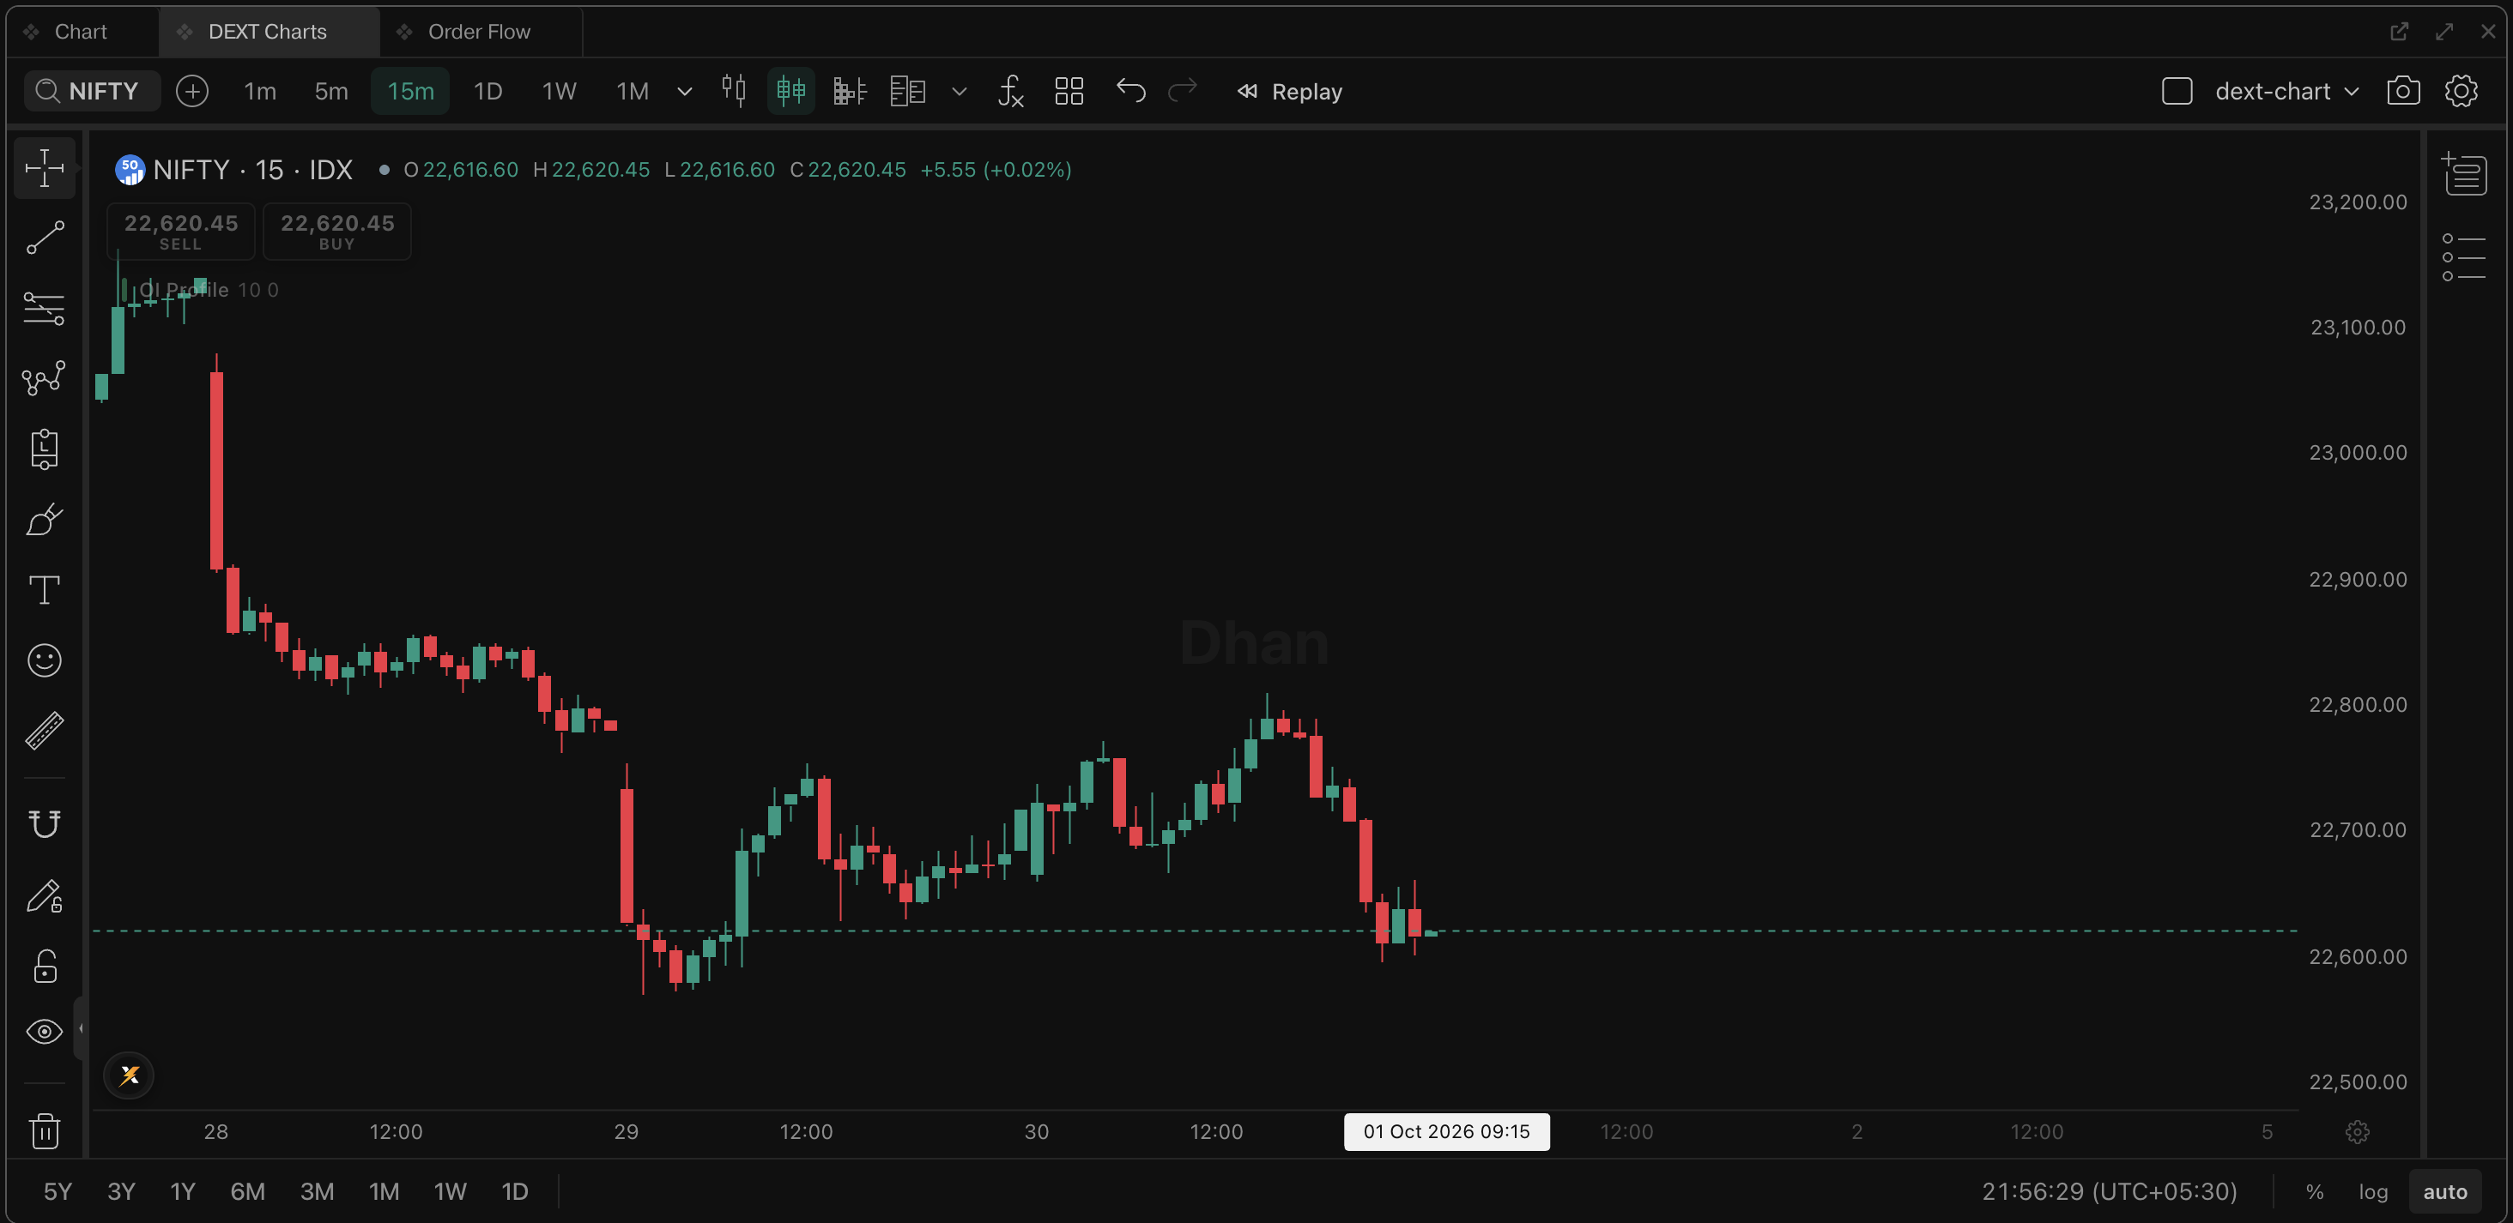Start bar Replay mode

pos(1290,92)
